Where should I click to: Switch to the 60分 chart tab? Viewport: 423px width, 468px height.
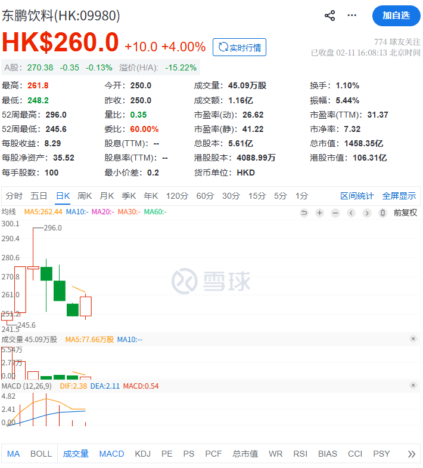coord(205,196)
